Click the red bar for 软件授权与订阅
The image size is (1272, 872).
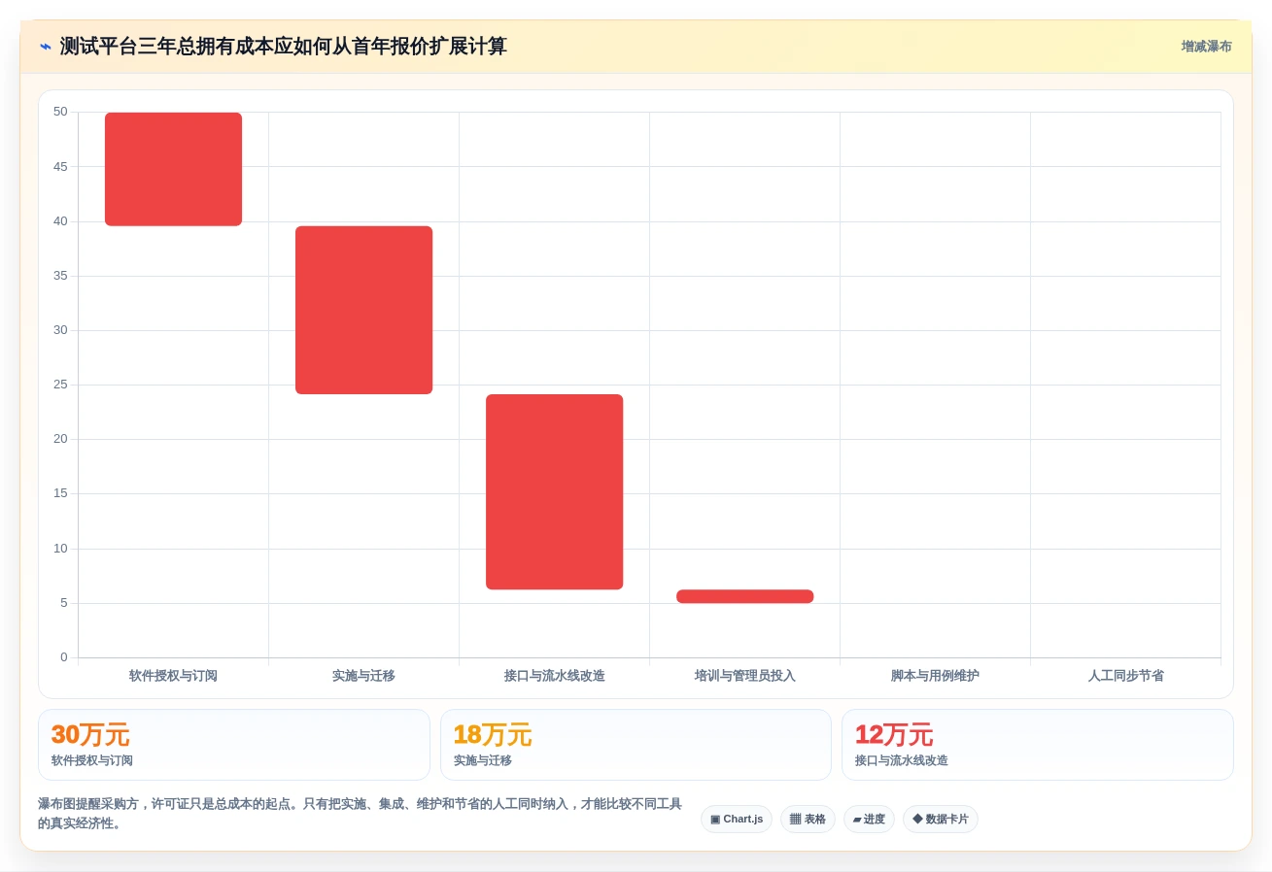pos(173,169)
